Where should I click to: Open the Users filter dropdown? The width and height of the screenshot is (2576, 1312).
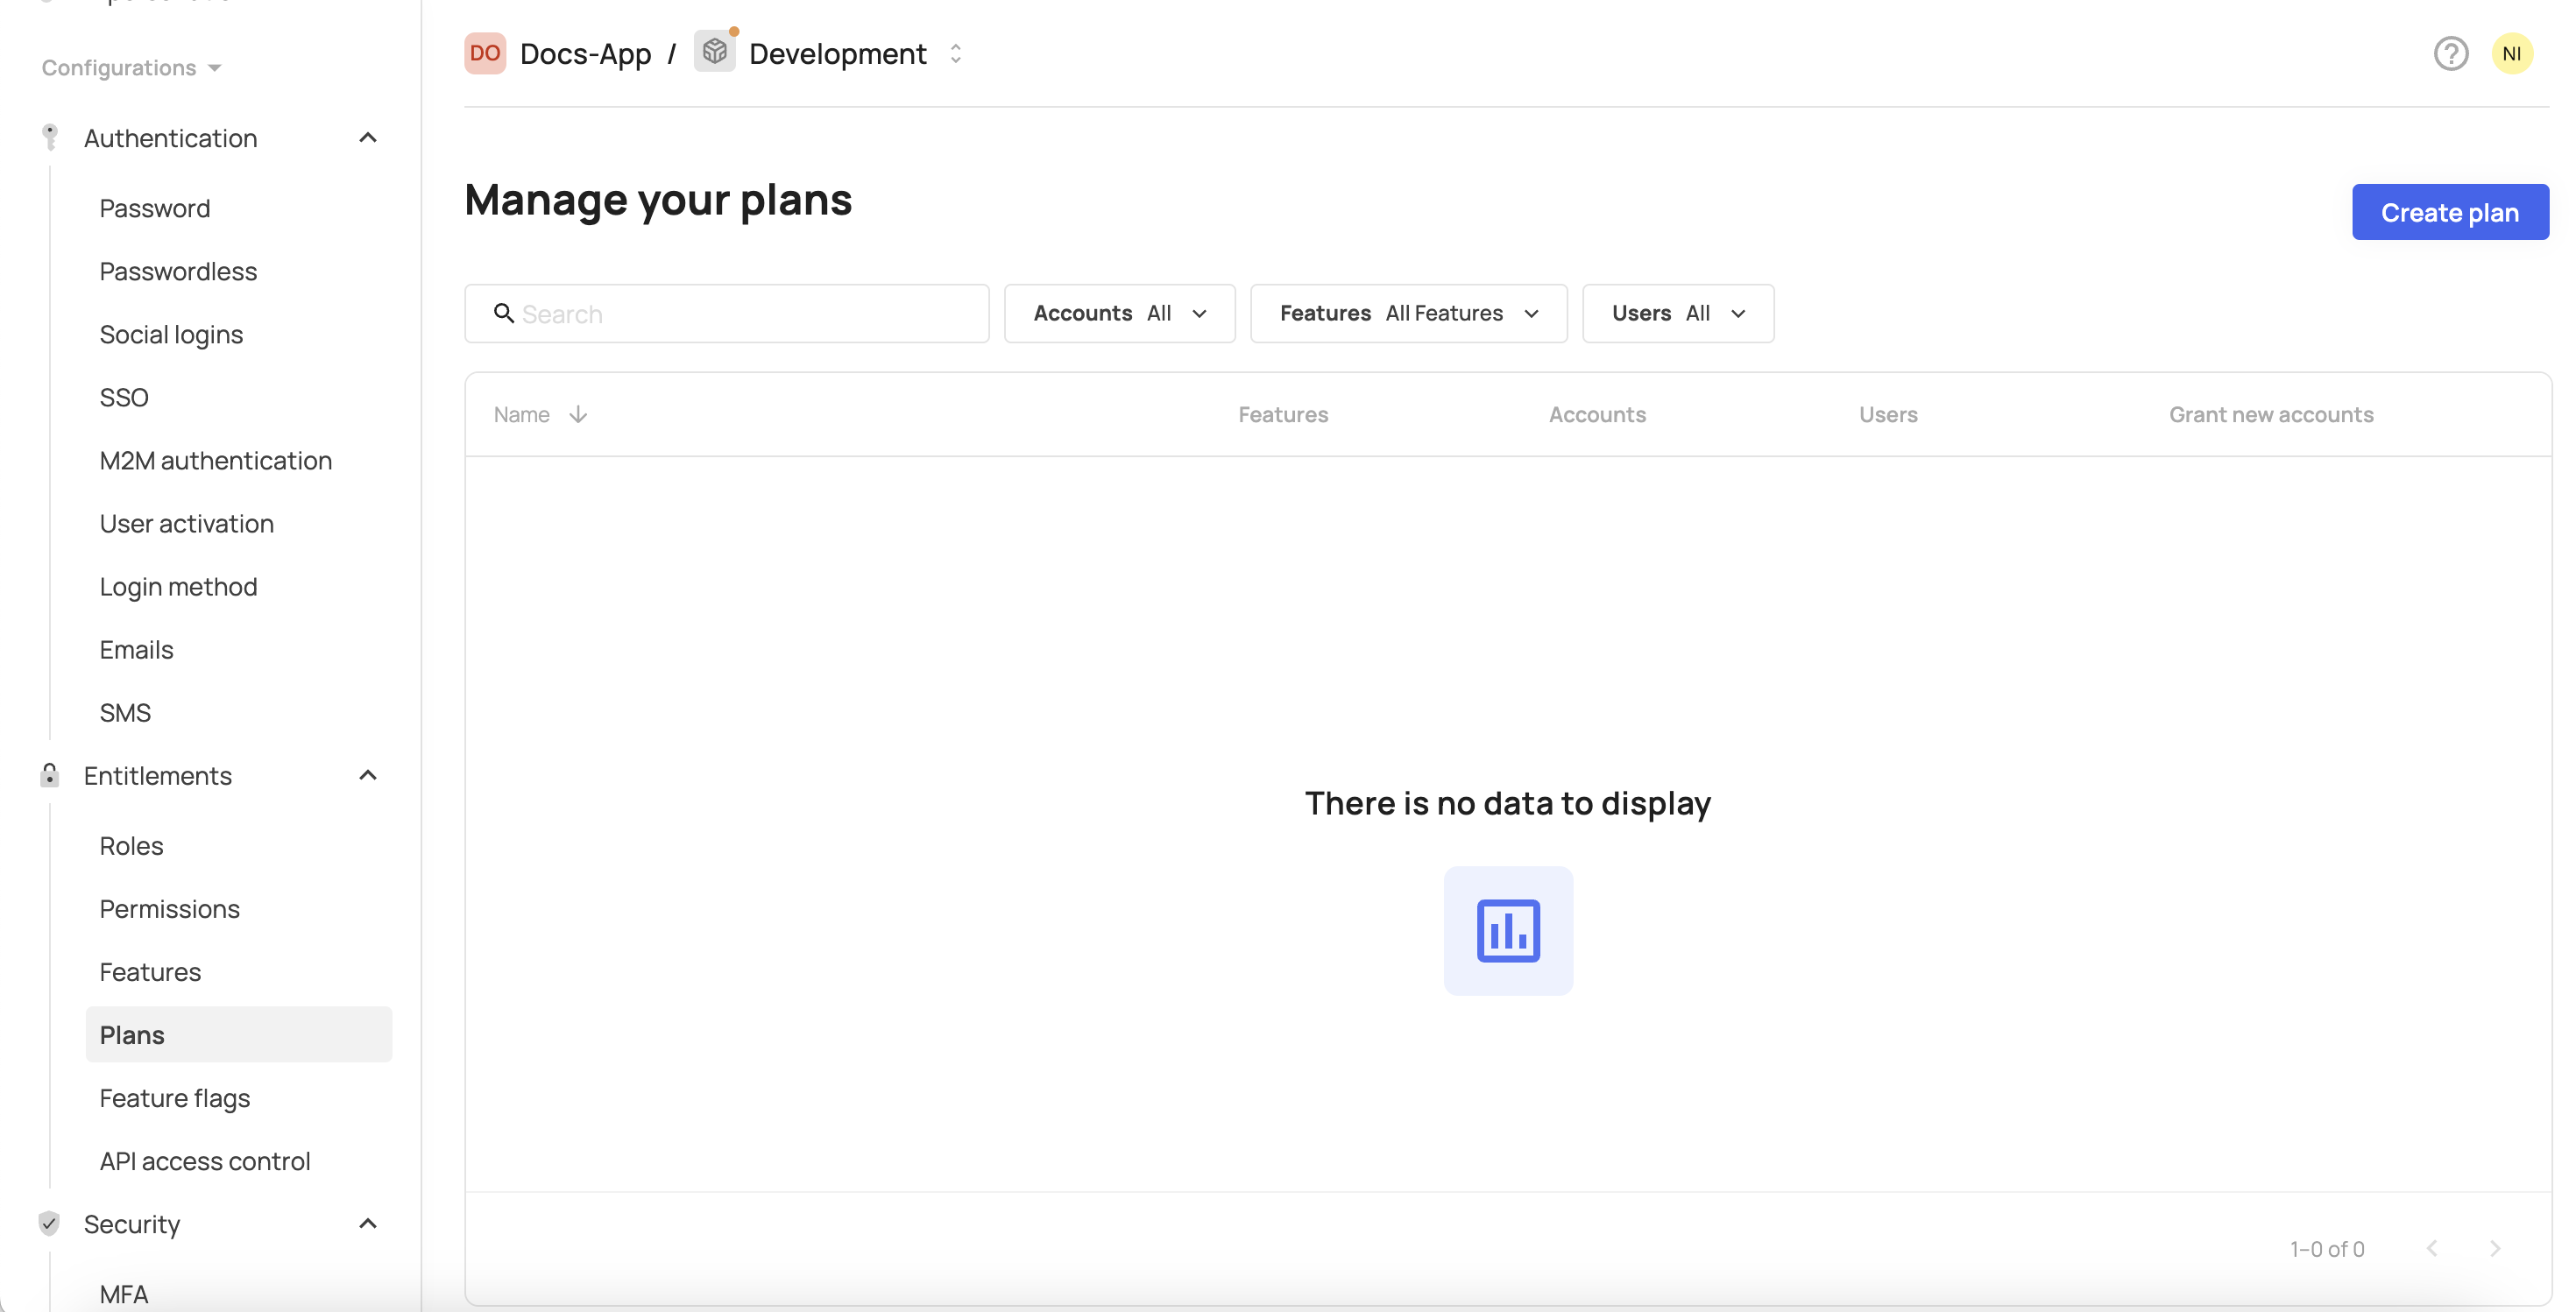pyautogui.click(x=1677, y=314)
